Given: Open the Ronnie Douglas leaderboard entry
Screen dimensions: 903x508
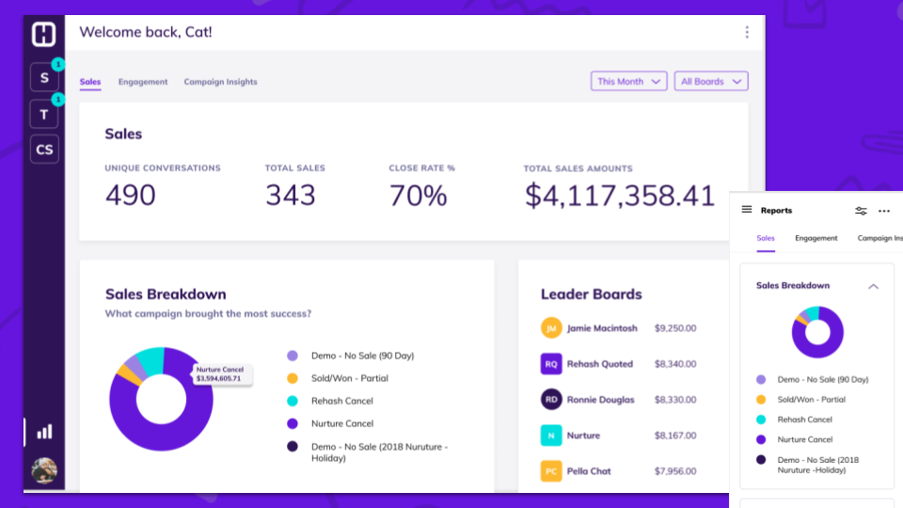Looking at the screenshot, I should click(x=619, y=400).
